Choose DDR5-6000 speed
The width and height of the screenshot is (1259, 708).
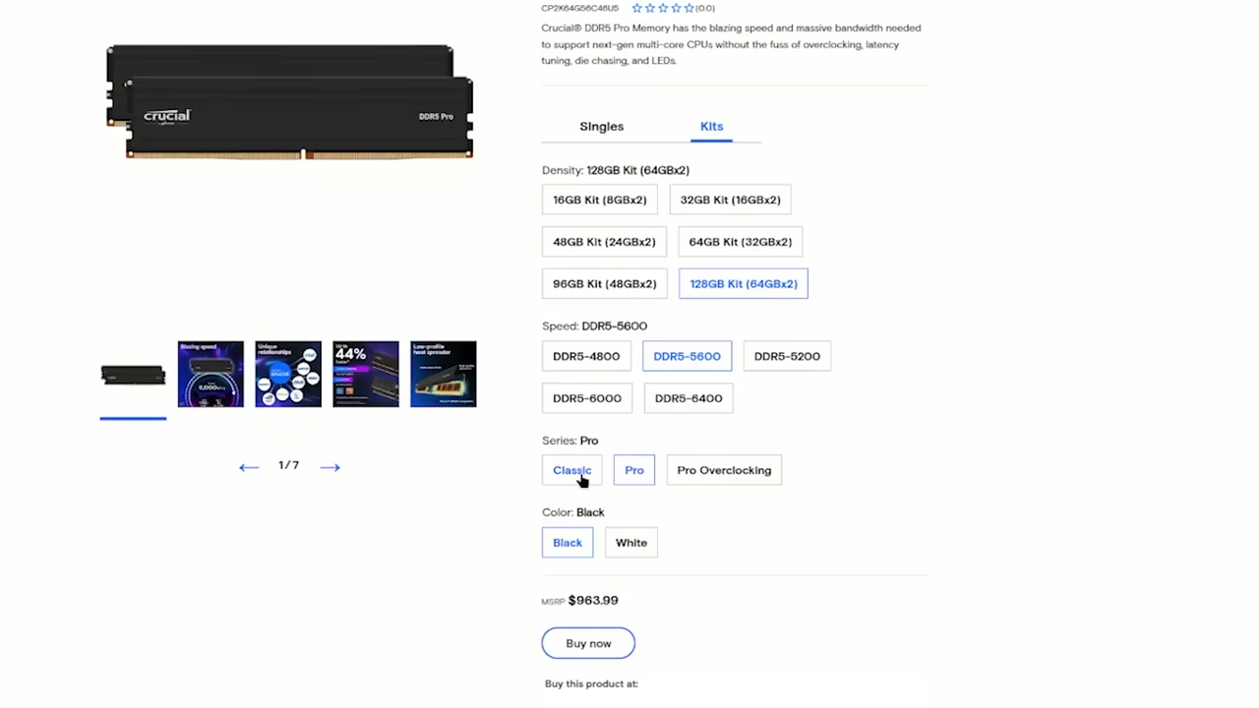click(x=587, y=398)
